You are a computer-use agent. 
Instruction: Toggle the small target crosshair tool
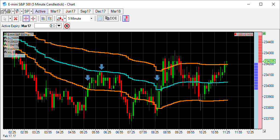pyautogui.click(x=33, y=18)
